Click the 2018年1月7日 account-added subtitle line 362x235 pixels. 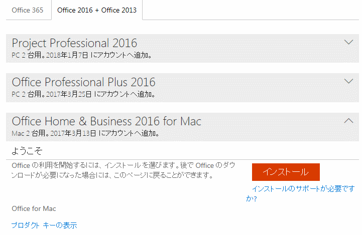coord(81,55)
